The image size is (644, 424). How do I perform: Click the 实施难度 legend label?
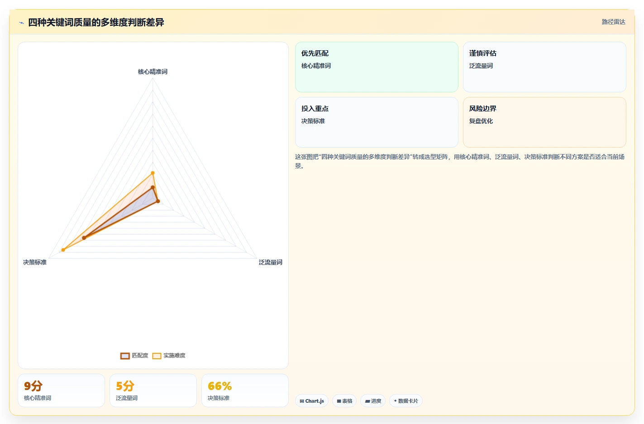pos(174,356)
